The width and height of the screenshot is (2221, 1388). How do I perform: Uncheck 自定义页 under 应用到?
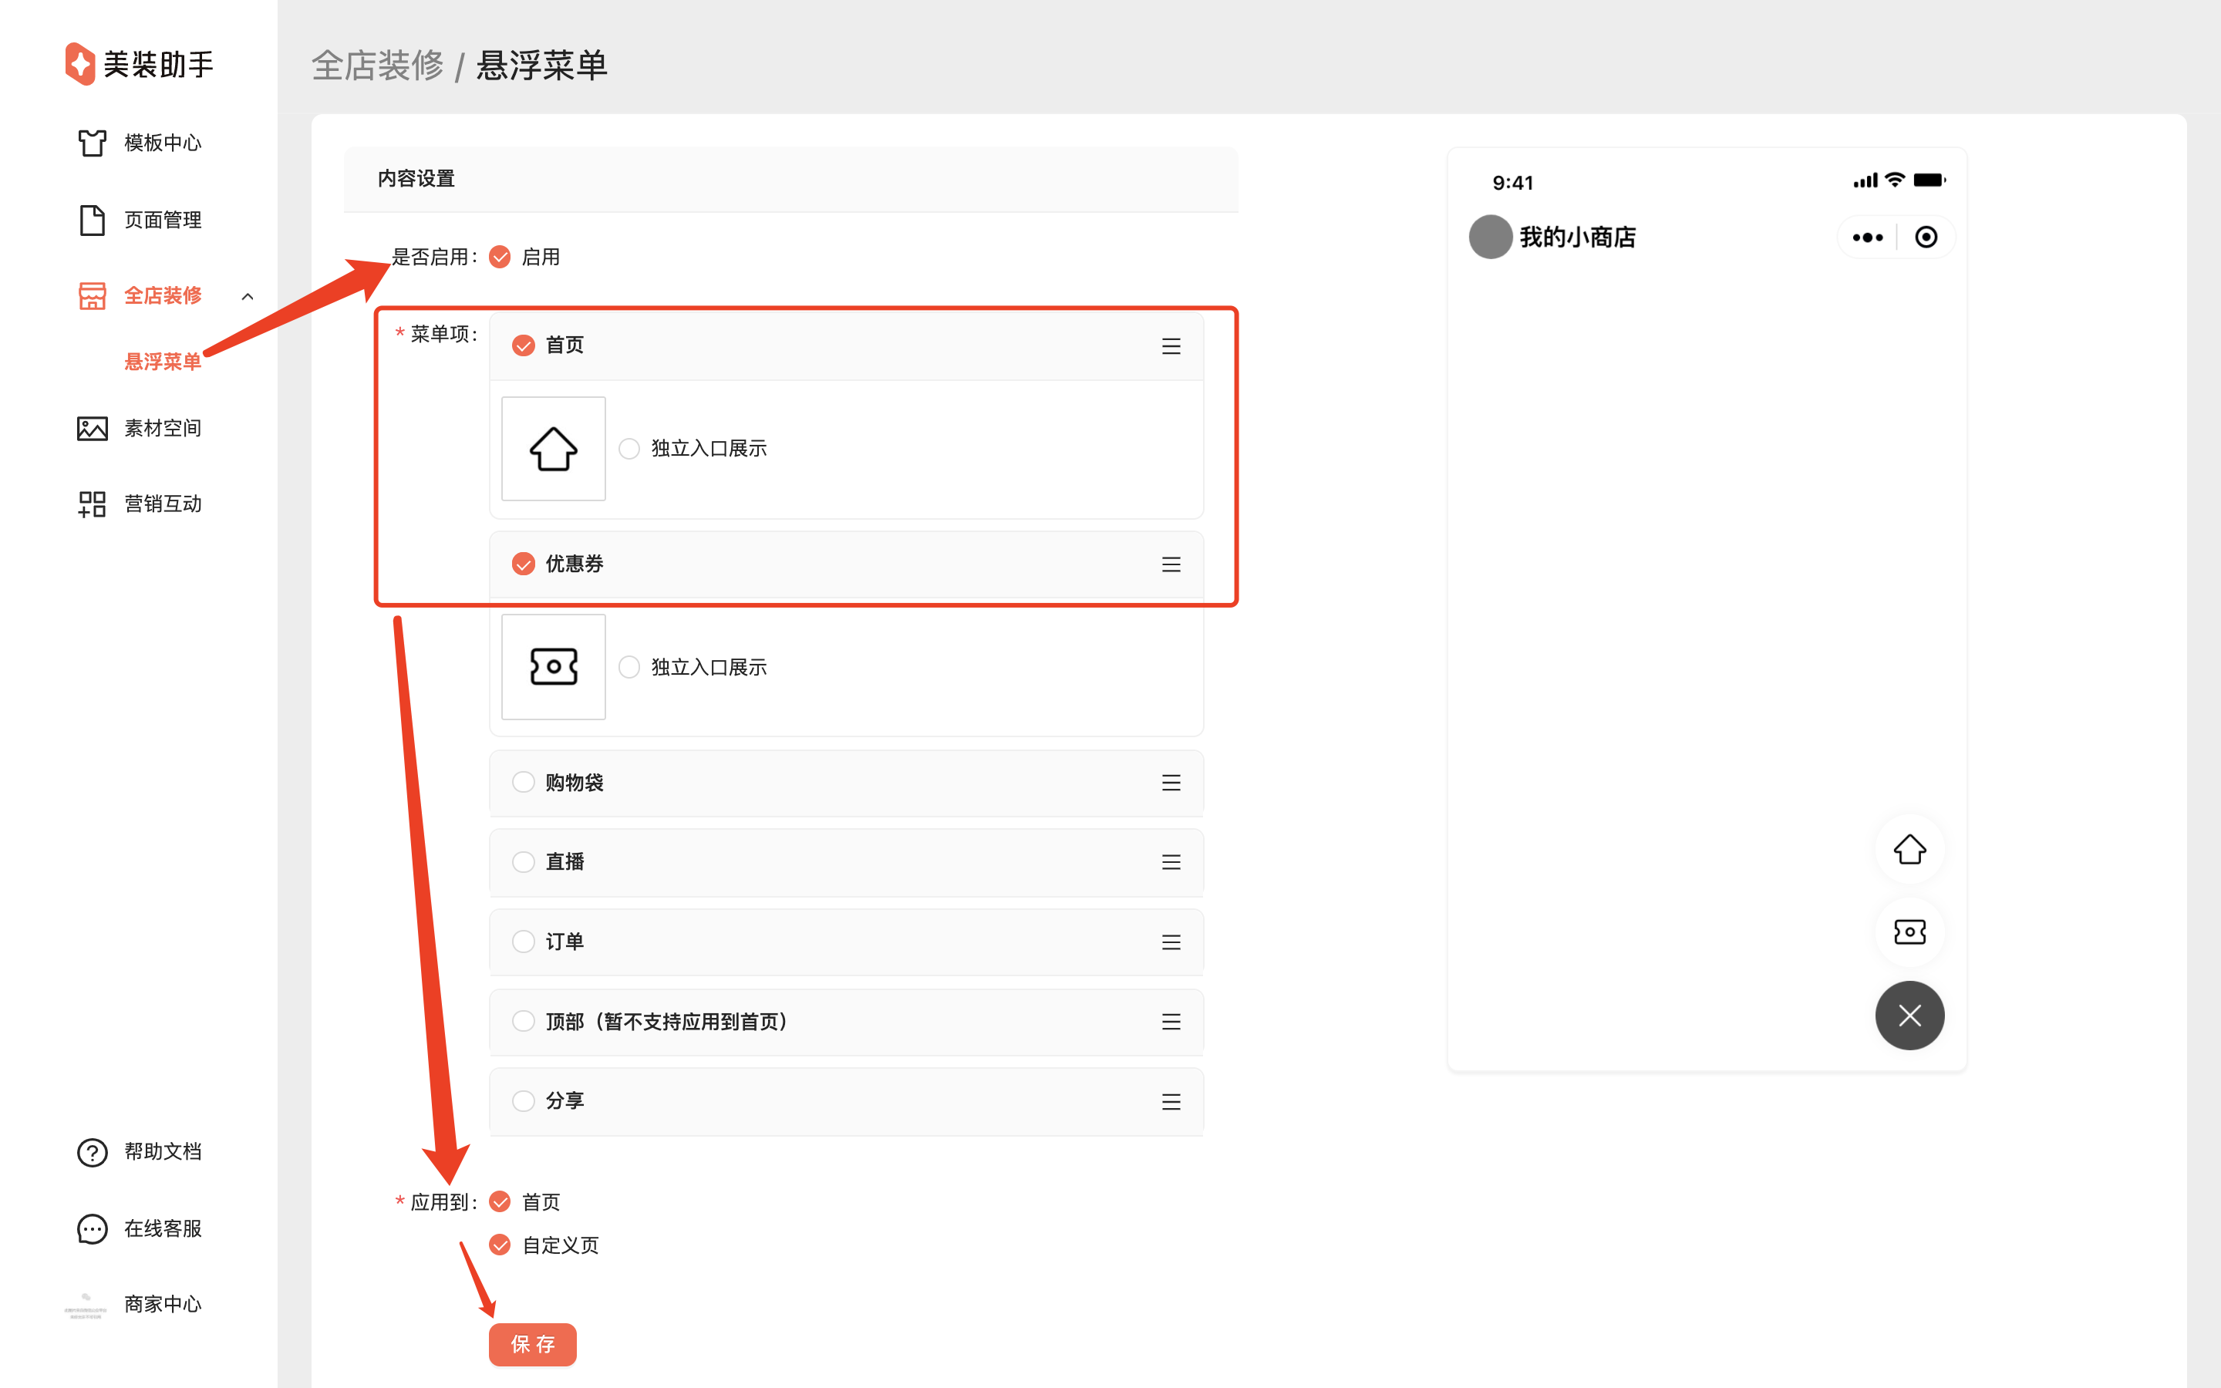500,1245
